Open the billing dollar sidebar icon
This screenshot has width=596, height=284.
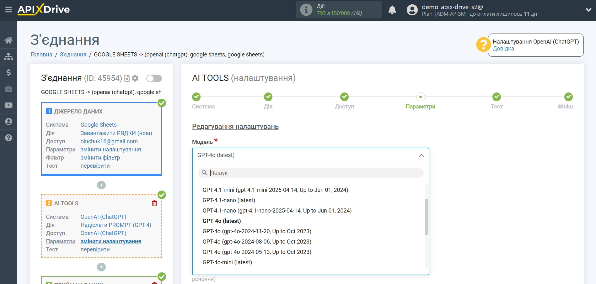8,73
